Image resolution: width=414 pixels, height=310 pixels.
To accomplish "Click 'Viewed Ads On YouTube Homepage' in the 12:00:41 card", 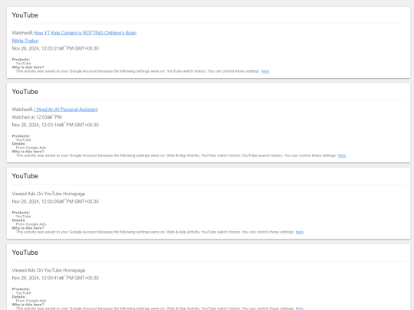I will pyautogui.click(x=48, y=270).
